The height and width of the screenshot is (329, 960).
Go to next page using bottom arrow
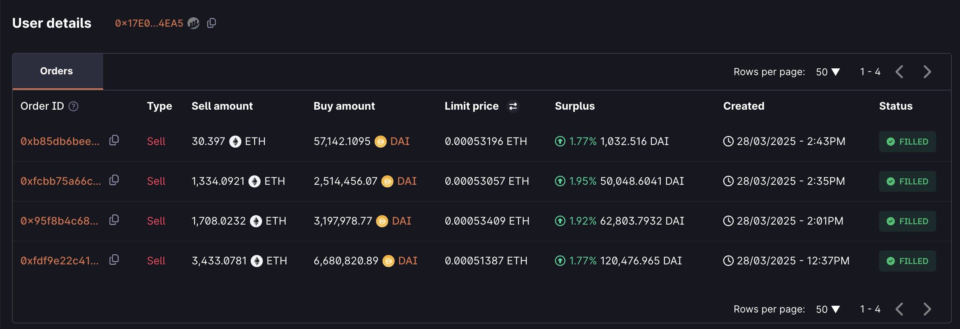[927, 309]
